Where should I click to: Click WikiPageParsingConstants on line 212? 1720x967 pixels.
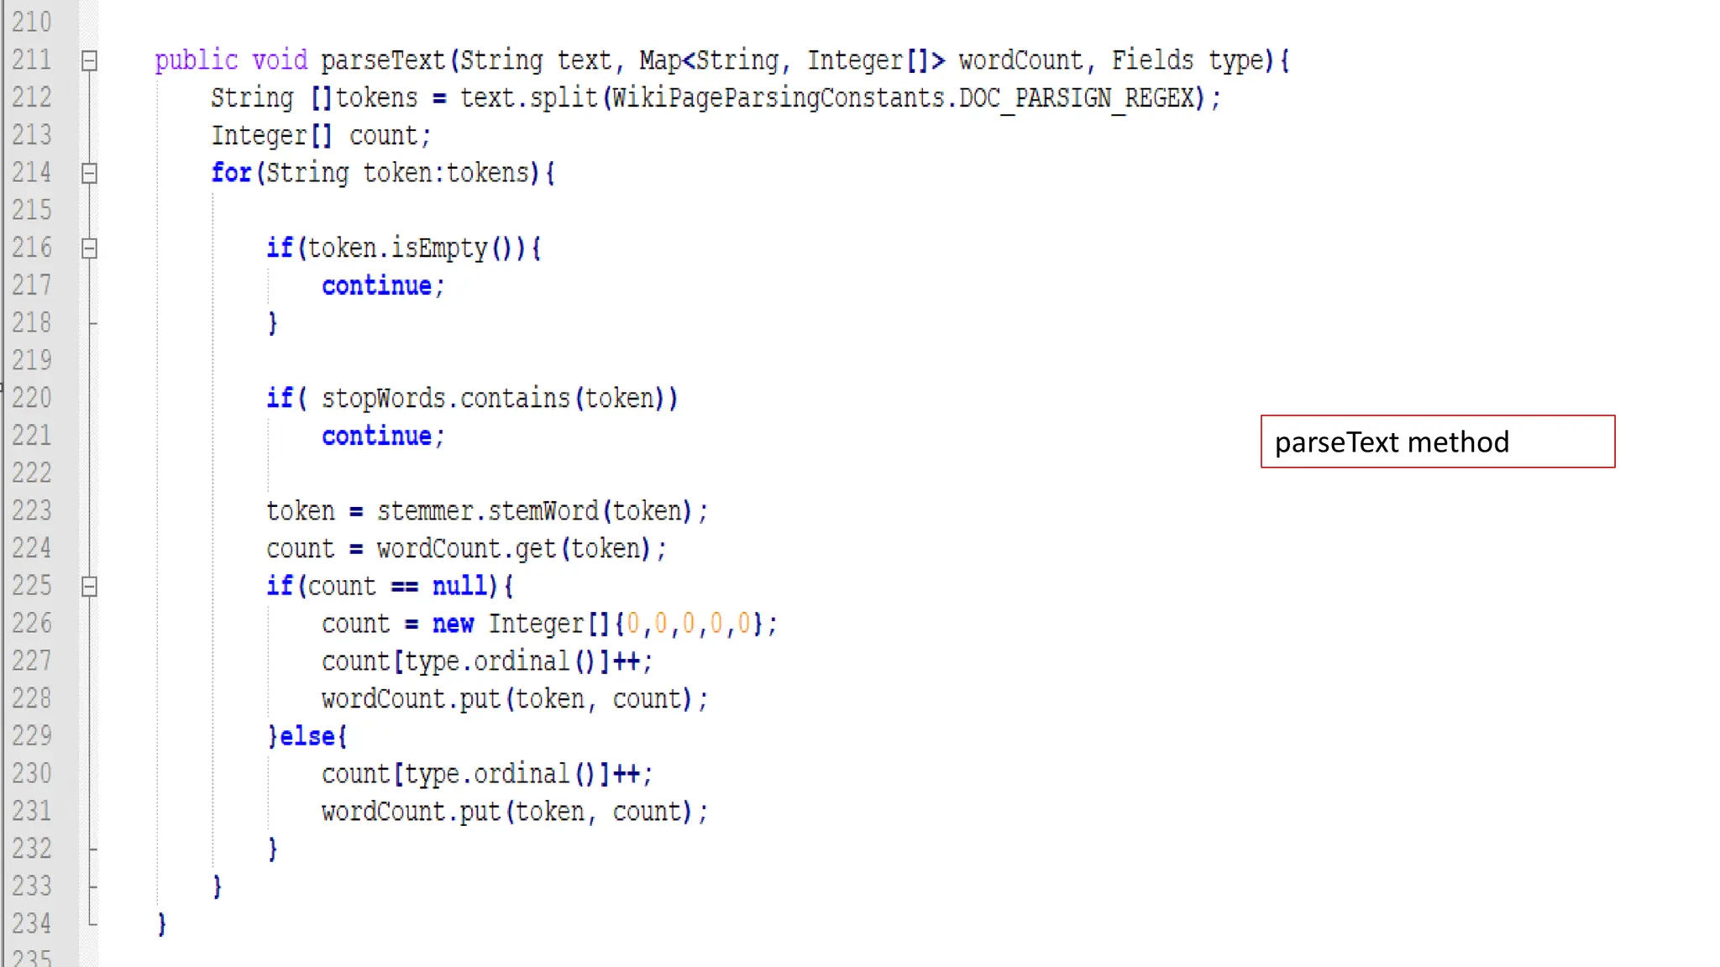[x=779, y=98]
